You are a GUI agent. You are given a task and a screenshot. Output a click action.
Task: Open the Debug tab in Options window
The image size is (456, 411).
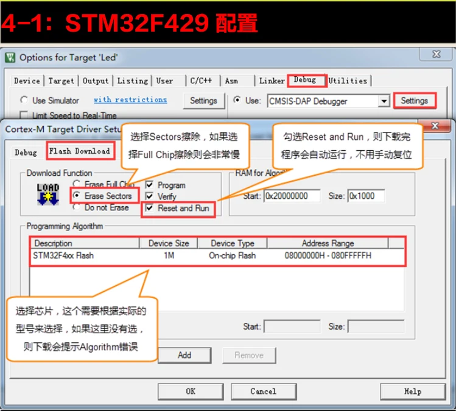306,80
